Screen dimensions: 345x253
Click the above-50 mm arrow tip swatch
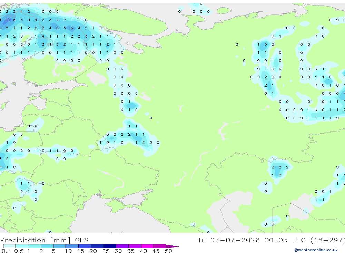tap(172, 246)
